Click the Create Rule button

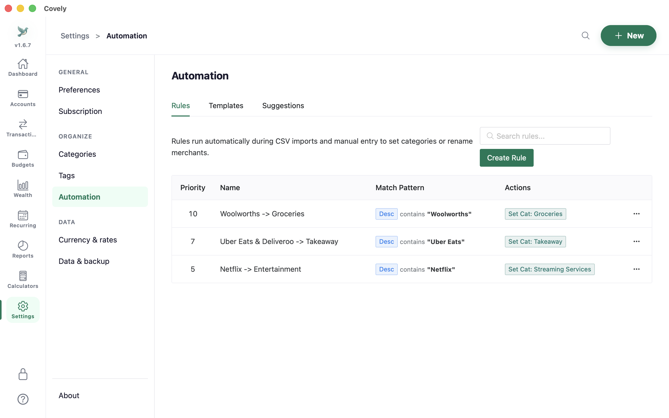point(506,158)
